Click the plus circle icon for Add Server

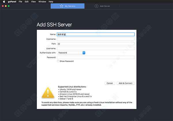pos(96,6)
